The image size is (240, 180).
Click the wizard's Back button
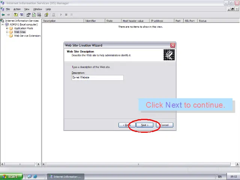[127, 125]
